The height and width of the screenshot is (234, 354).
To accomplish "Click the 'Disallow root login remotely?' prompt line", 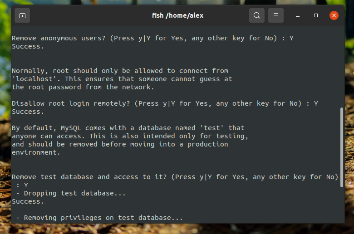I will pos(165,103).
